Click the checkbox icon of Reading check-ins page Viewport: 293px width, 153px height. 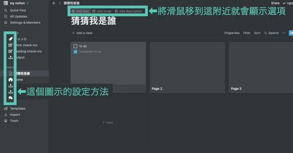pos(11,51)
